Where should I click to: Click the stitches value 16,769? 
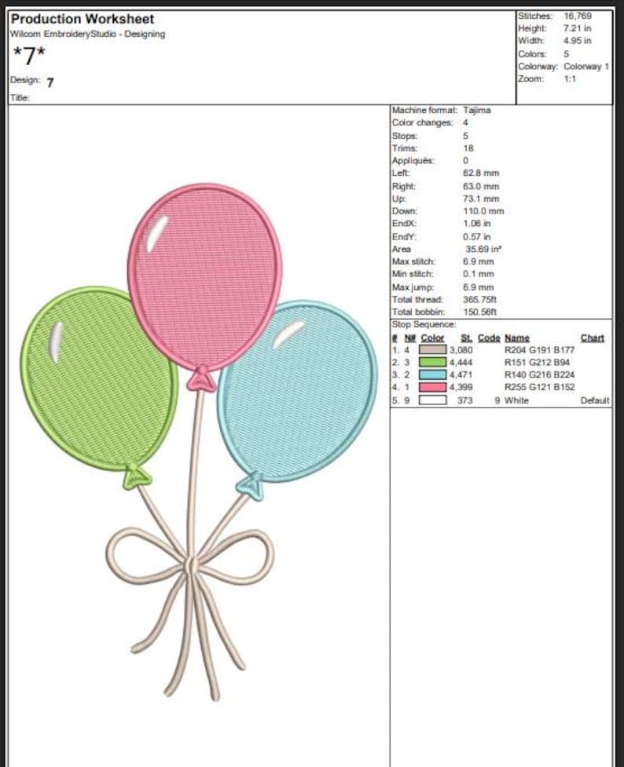(x=578, y=16)
